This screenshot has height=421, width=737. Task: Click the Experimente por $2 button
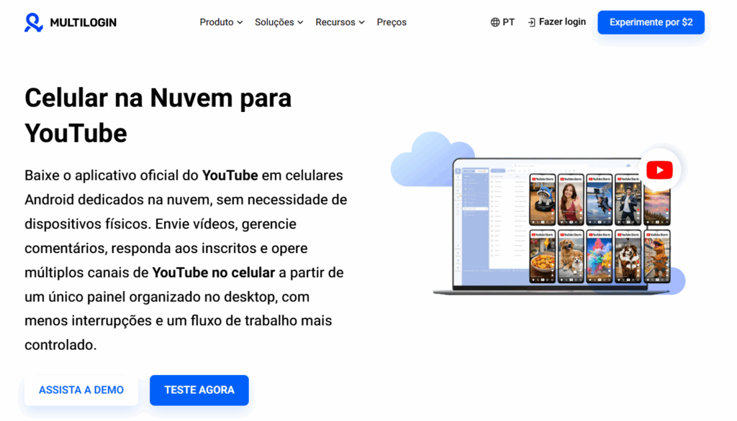(651, 22)
